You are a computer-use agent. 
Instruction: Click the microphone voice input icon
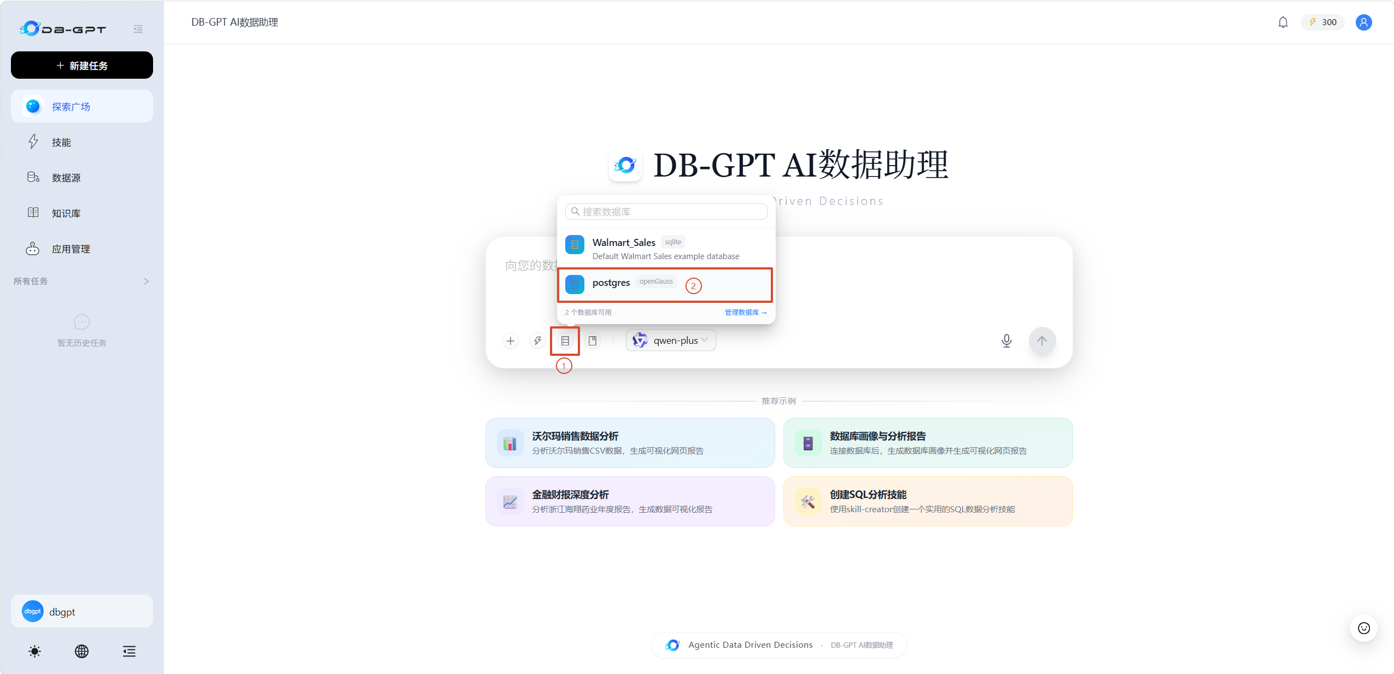point(1006,341)
